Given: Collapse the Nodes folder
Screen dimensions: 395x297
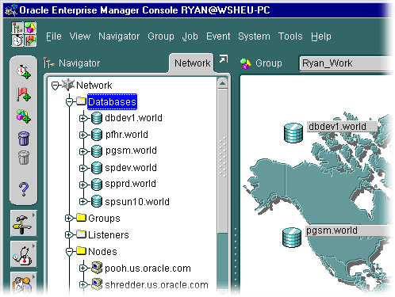Looking at the screenshot, I should [x=70, y=252].
